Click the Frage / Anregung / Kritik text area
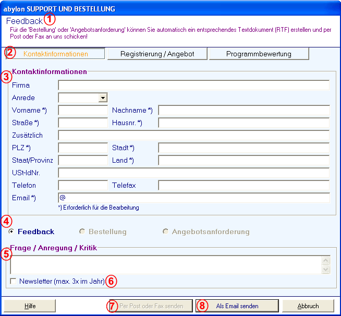The width and height of the screenshot is (341, 316). [x=165, y=264]
